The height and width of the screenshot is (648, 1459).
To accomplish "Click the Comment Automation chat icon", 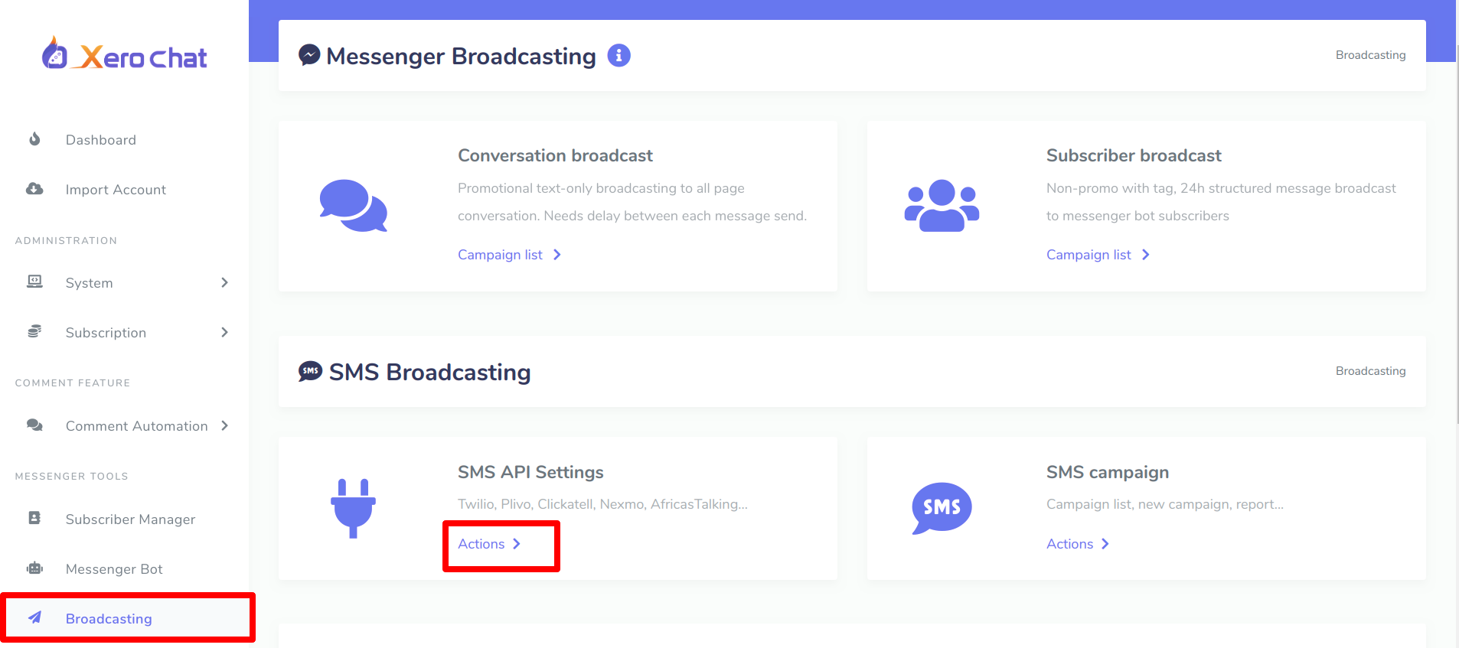I will [x=34, y=425].
